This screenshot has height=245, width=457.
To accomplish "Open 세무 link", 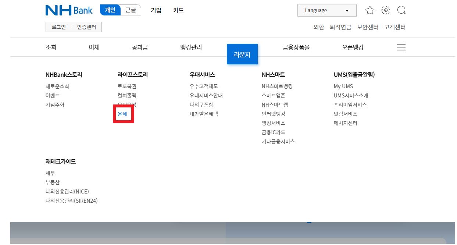I will 50,173.
